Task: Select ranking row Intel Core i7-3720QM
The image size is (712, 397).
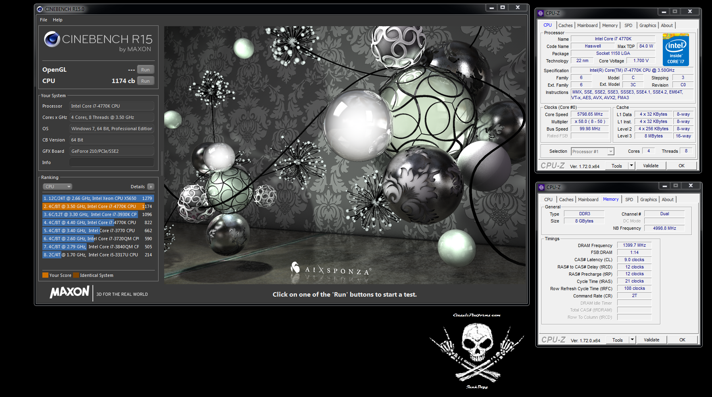Action: (x=98, y=239)
